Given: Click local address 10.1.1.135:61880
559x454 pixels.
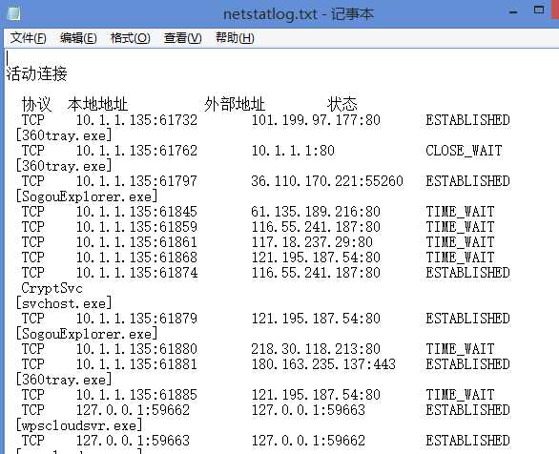Looking at the screenshot, I should point(136,349).
